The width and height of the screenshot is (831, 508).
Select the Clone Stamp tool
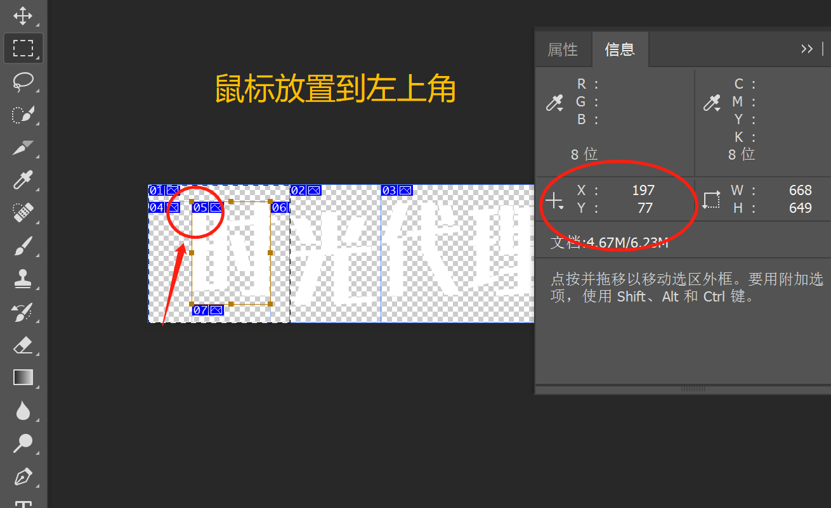[23, 279]
